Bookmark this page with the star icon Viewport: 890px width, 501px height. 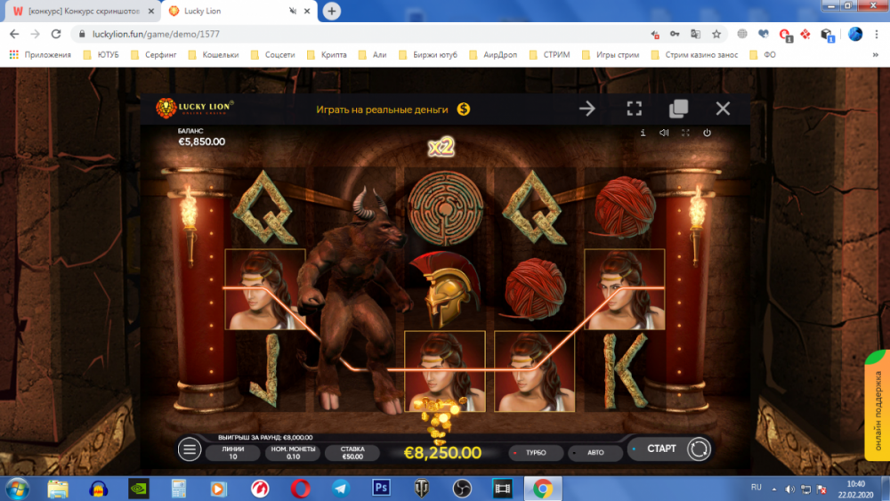(716, 34)
